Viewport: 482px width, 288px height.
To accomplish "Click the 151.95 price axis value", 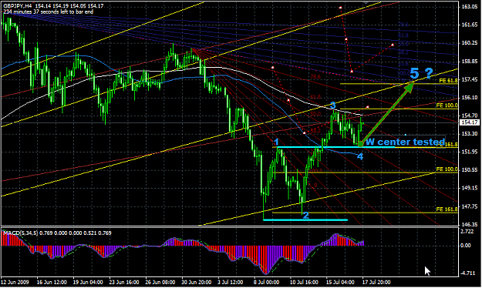I will coord(470,152).
